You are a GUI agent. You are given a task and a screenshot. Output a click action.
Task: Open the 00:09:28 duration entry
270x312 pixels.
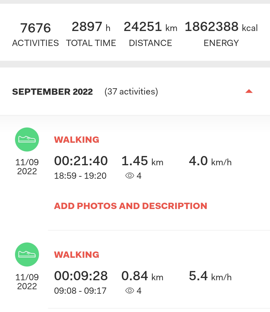click(x=81, y=276)
